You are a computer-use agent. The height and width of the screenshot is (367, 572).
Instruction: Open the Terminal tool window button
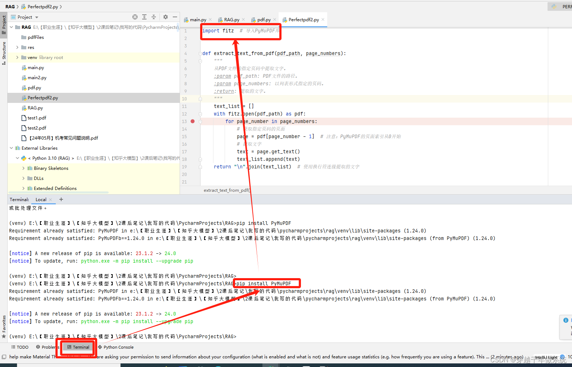point(78,347)
